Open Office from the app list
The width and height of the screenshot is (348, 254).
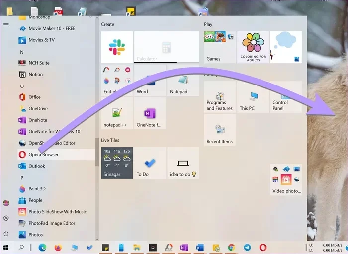pyautogui.click(x=56, y=97)
